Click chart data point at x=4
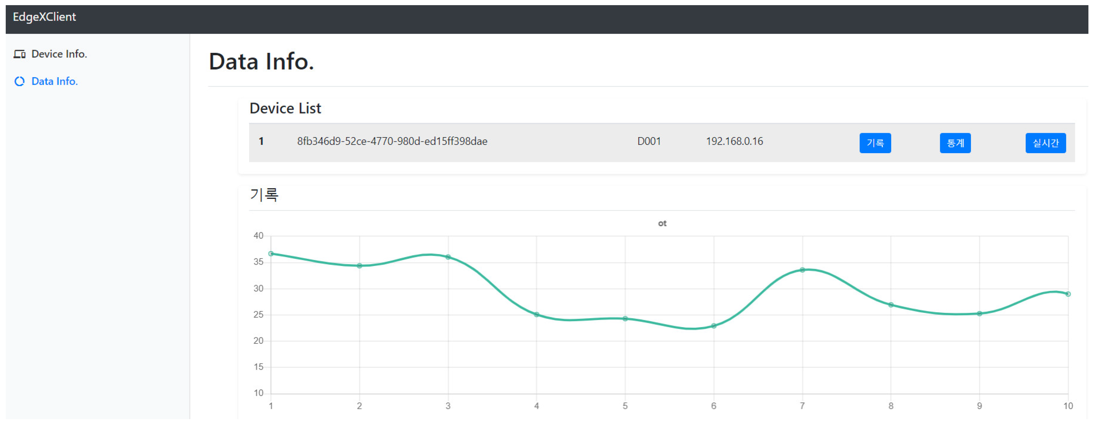Viewport: 1093px width, 430px height. pyautogui.click(x=536, y=315)
